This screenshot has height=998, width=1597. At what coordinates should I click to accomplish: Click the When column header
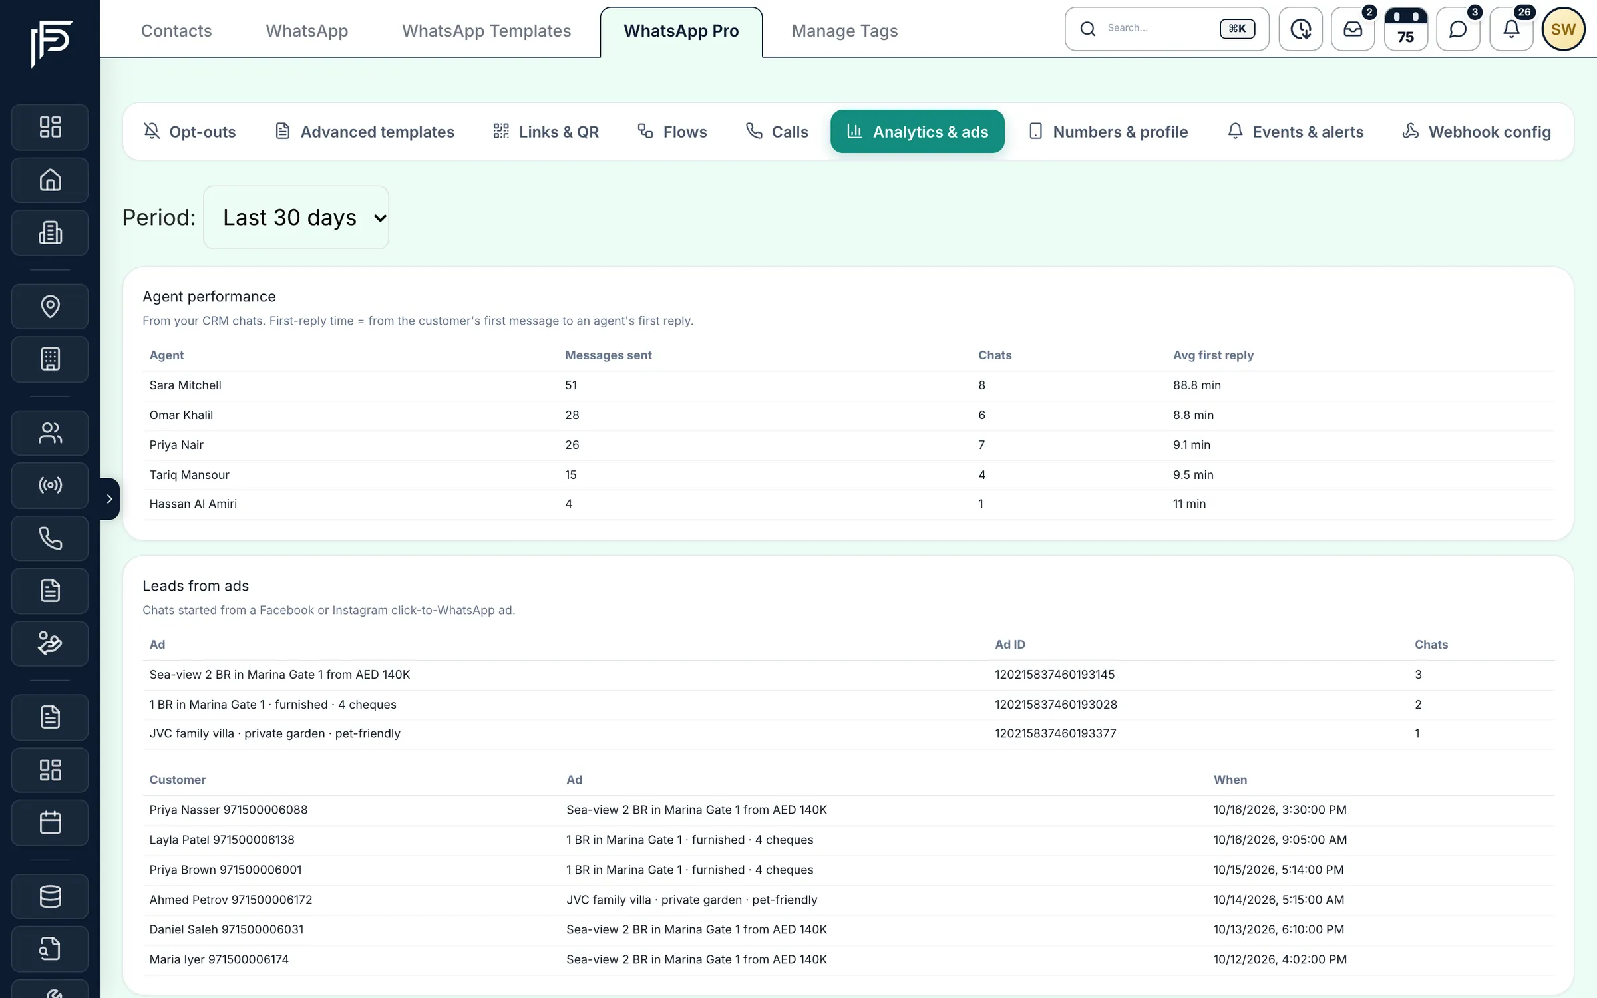1230,780
